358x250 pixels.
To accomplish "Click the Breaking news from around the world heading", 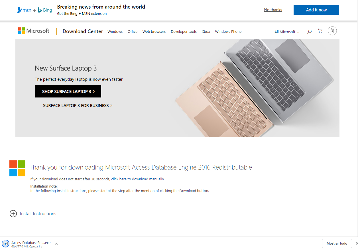I will pyautogui.click(x=101, y=7).
